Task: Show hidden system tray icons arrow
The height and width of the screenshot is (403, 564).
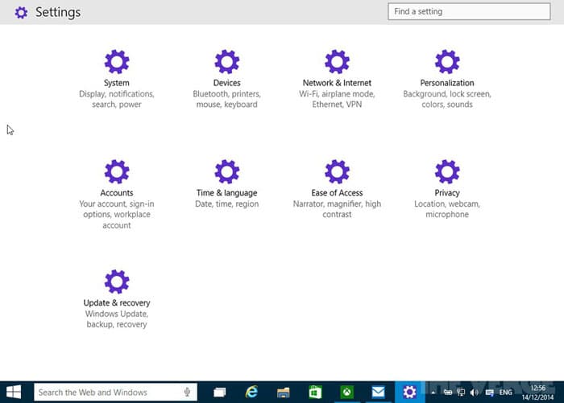Action: click(x=433, y=393)
